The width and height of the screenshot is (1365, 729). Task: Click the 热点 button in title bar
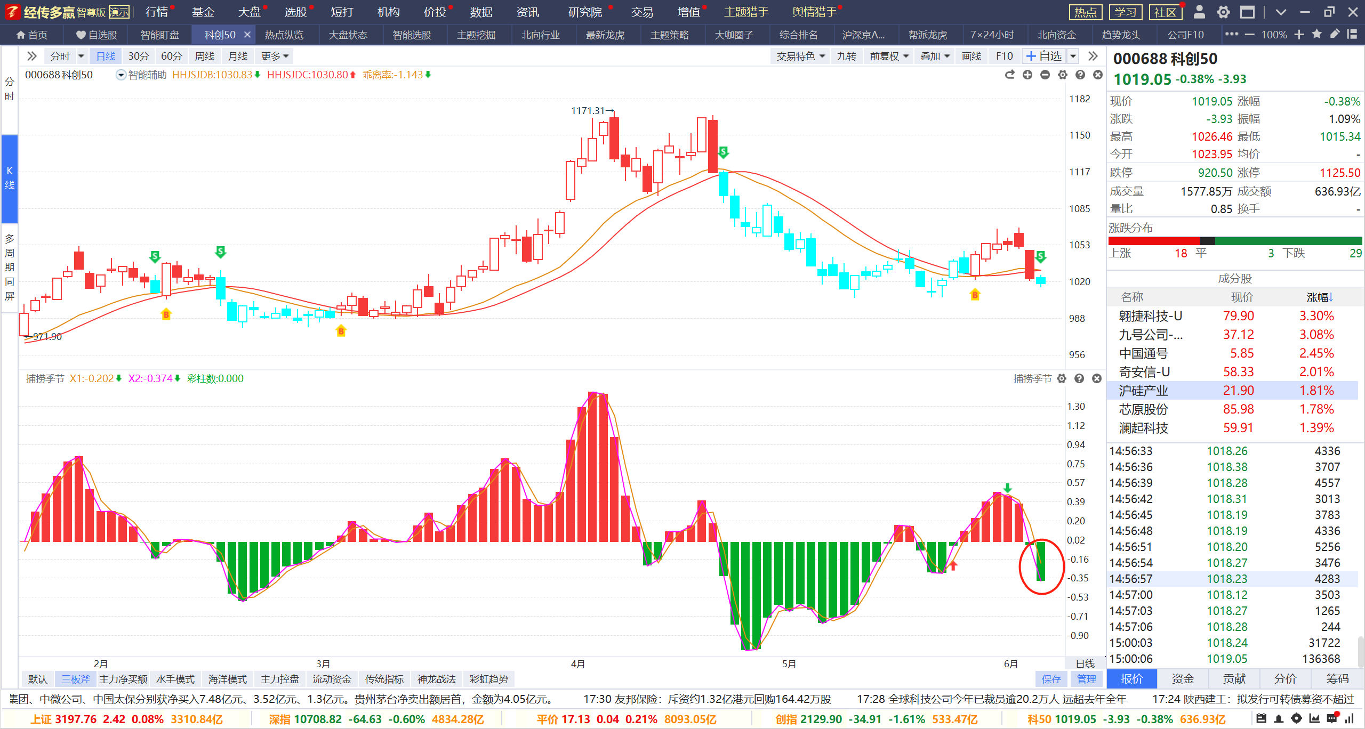tap(1086, 12)
